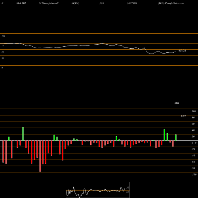
Task: Click the '(VFL) MunafaSutra.com' header text
Action: (x=171, y=3)
